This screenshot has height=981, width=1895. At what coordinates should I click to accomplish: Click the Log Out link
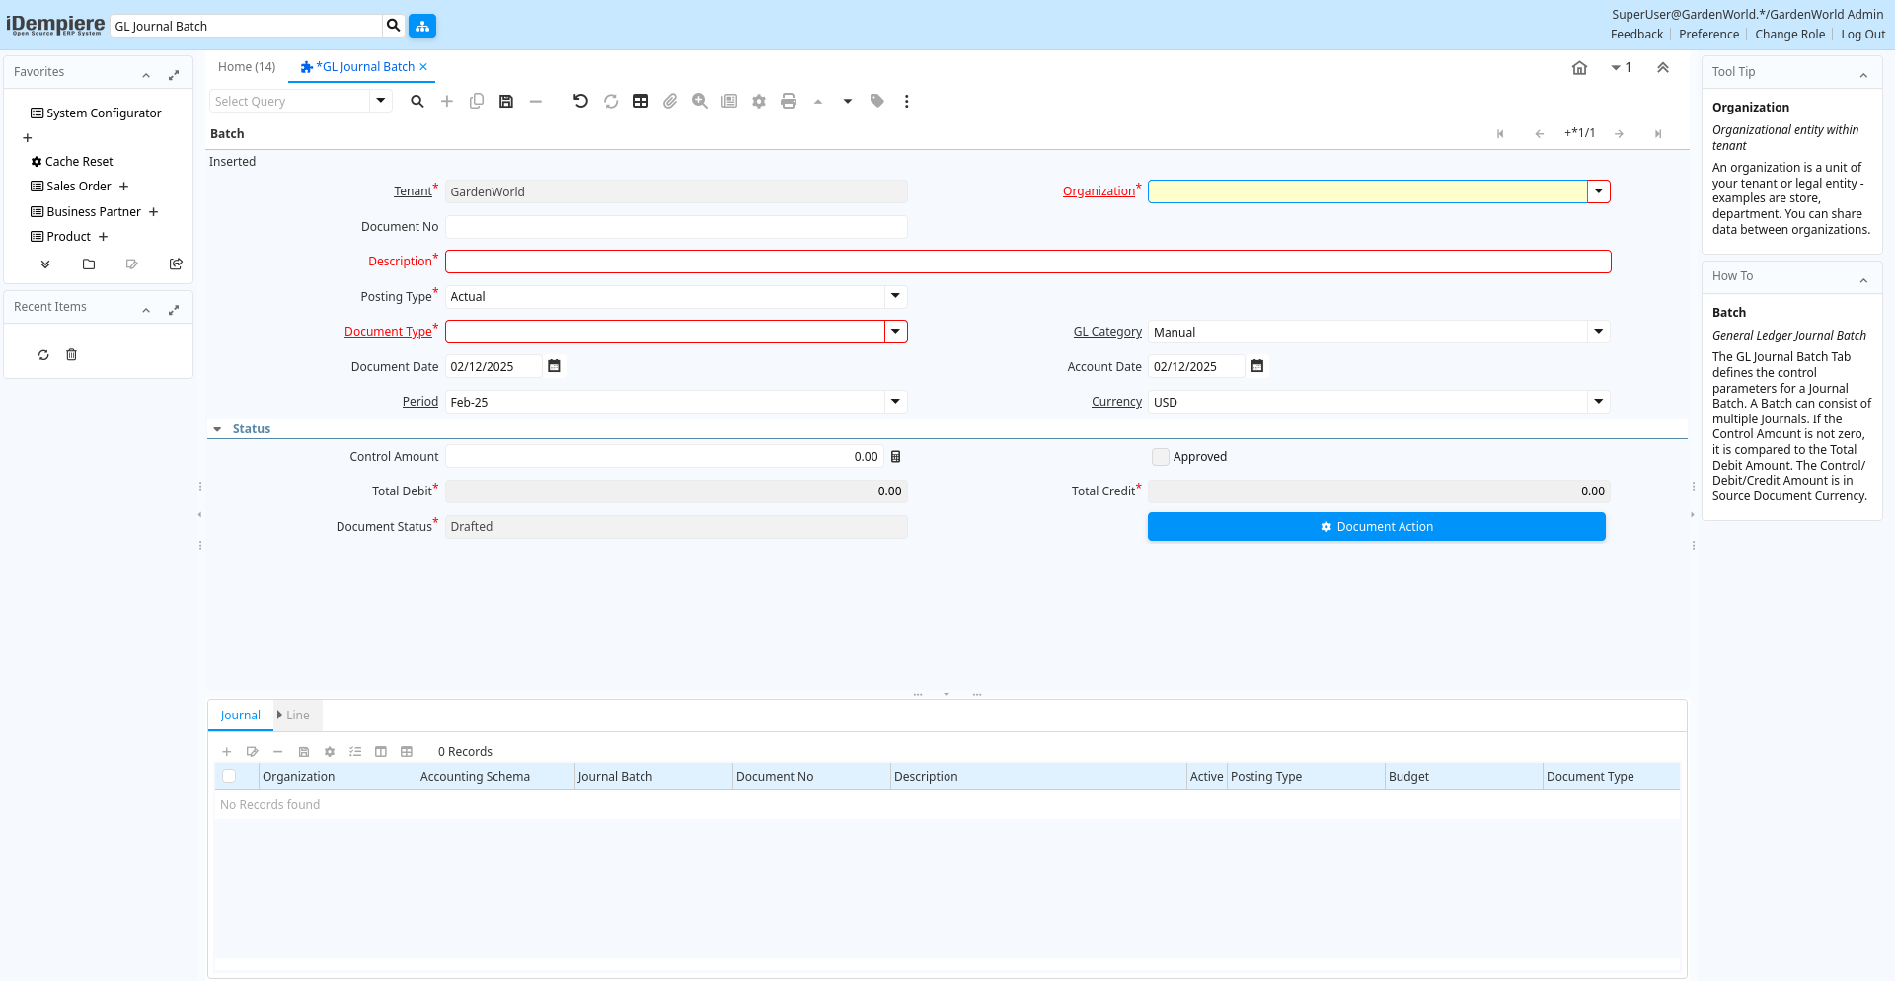coord(1862,35)
